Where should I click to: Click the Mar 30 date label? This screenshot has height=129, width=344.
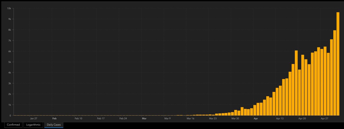click(x=235, y=118)
